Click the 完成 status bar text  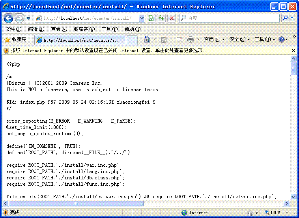coord(15,212)
